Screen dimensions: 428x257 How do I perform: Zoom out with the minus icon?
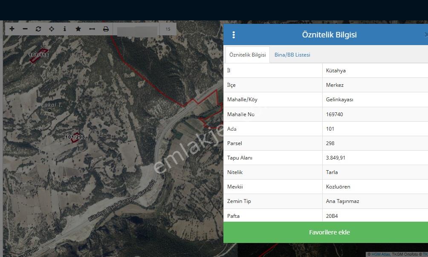(25, 29)
